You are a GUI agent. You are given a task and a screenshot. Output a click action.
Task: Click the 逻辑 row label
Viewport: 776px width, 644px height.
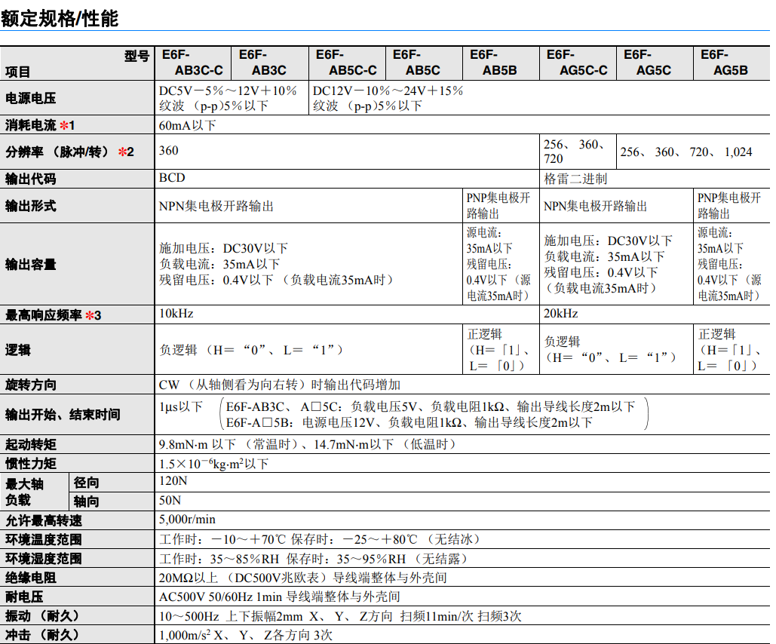(x=18, y=350)
